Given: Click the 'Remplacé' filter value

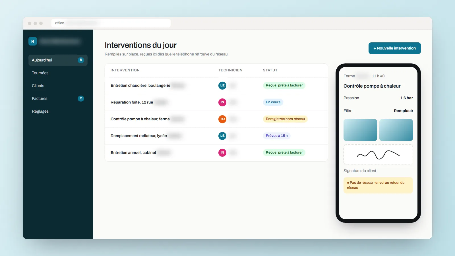Looking at the screenshot, I should pyautogui.click(x=403, y=111).
